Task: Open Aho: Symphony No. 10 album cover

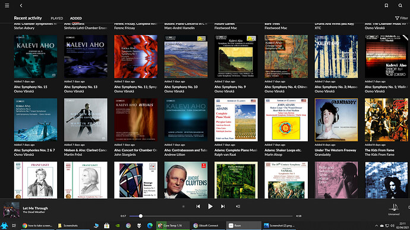Action: [186, 56]
